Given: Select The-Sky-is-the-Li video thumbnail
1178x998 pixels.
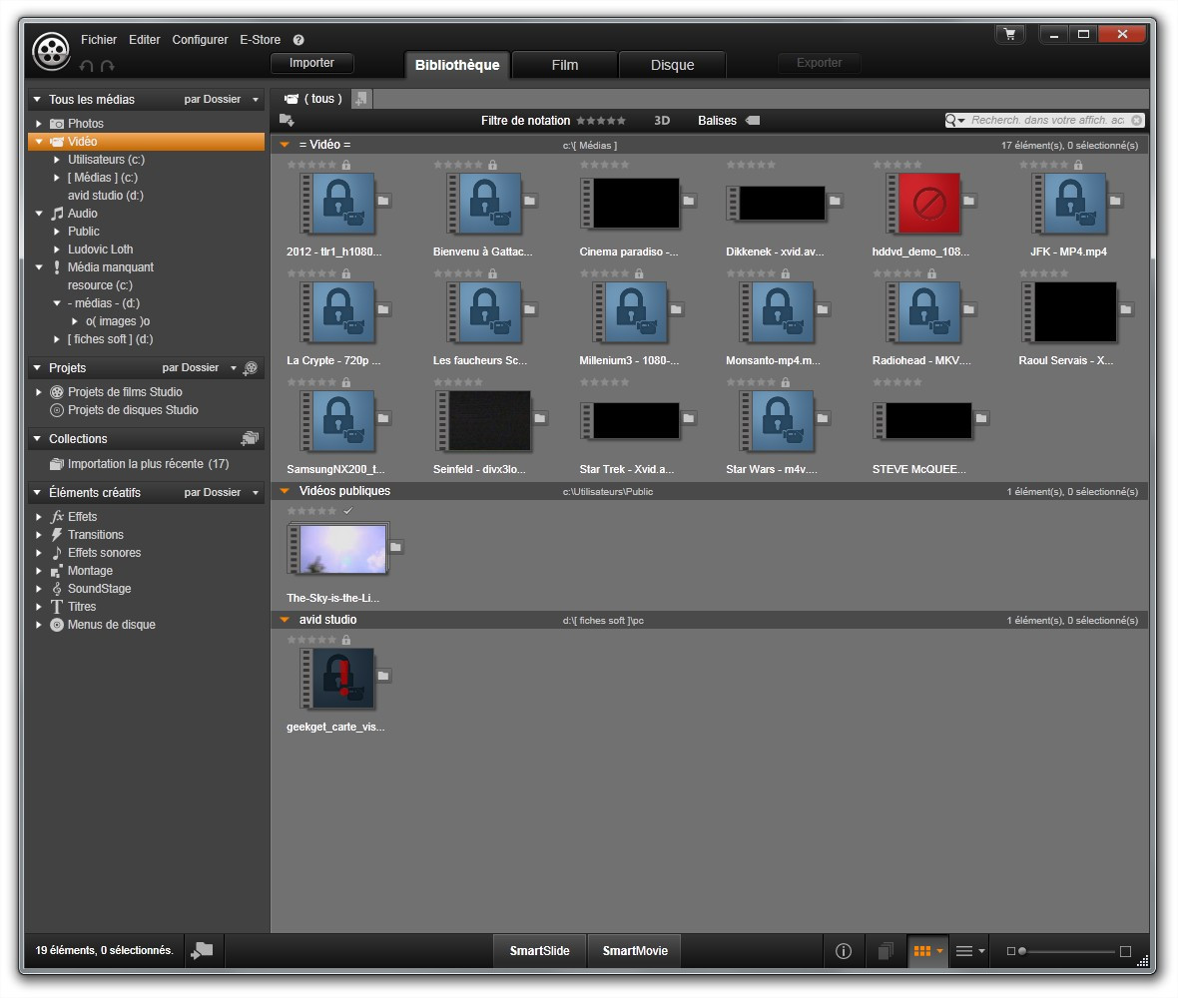Looking at the screenshot, I should click(x=337, y=548).
